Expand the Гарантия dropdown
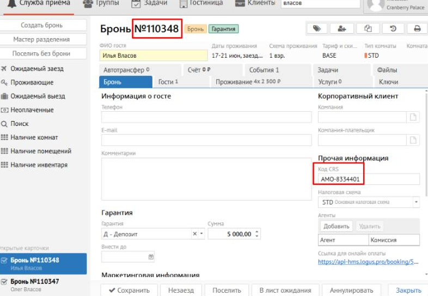The width and height of the screenshot is (428, 296). (x=201, y=234)
